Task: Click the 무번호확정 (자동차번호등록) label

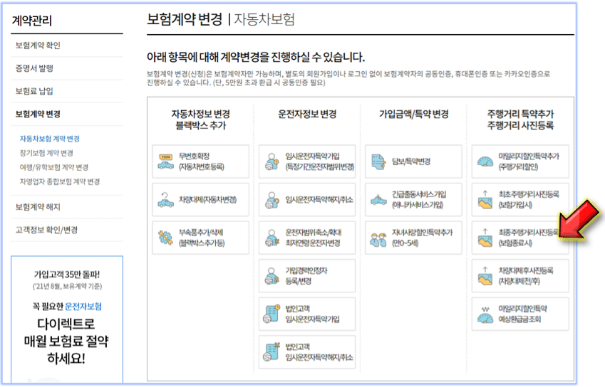Action: pyautogui.click(x=202, y=161)
